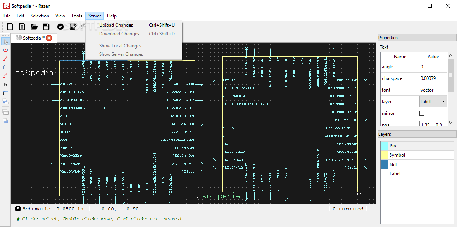
Task: Choose Upload Changes from Server menu
Action: click(134, 25)
